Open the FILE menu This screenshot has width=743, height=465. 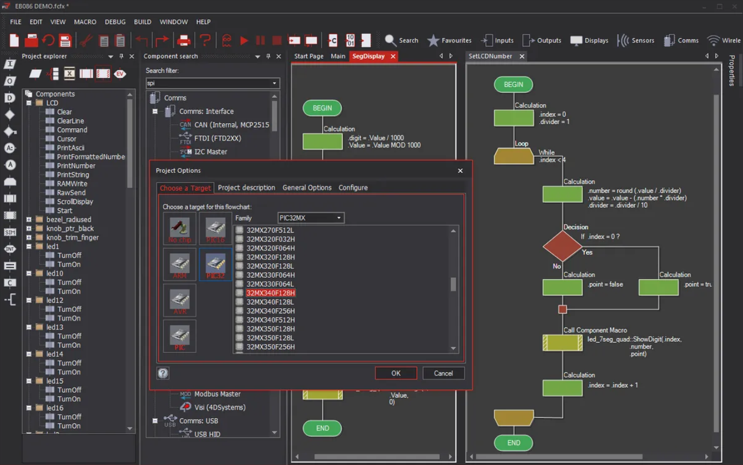(15, 22)
